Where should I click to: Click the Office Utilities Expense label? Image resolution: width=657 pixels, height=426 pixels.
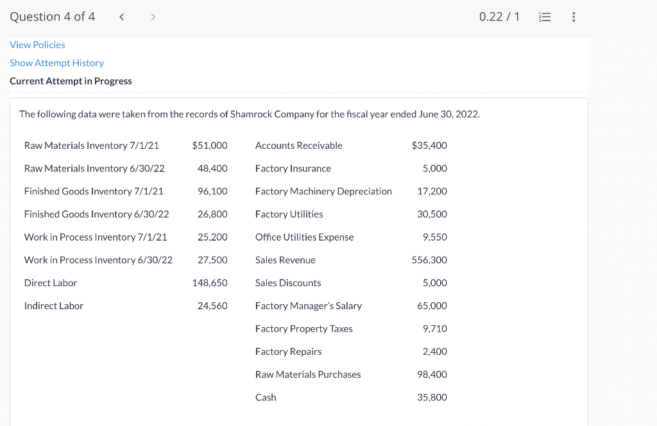tap(305, 237)
